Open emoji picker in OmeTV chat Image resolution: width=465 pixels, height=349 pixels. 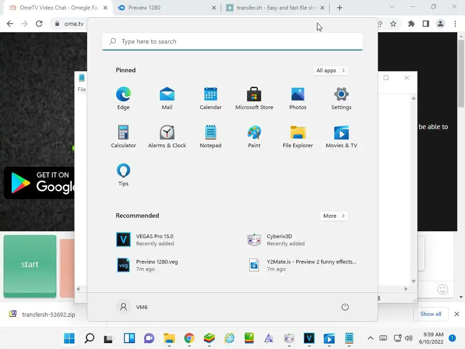click(442, 289)
